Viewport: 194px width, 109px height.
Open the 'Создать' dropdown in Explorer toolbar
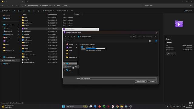pos(6,11)
